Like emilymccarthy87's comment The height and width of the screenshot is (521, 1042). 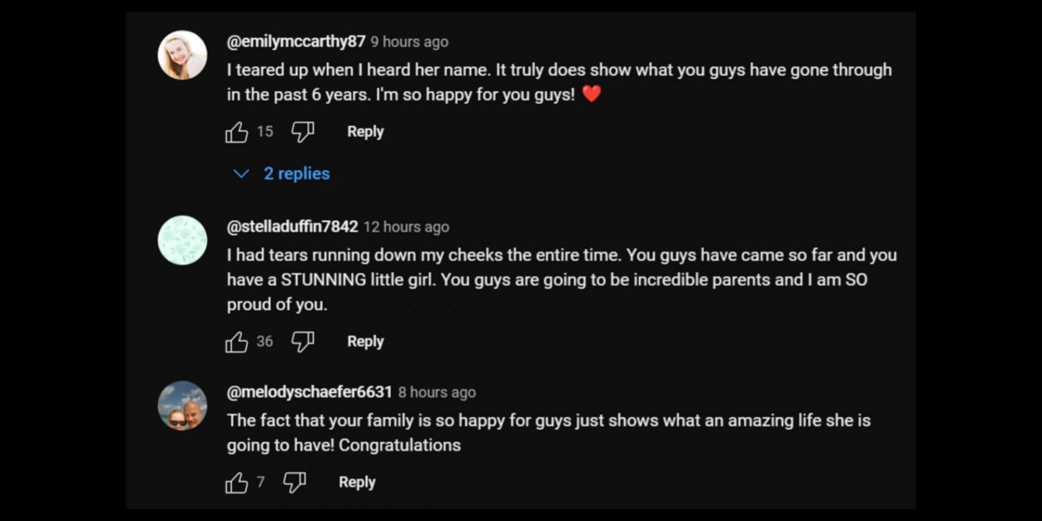pyautogui.click(x=237, y=132)
